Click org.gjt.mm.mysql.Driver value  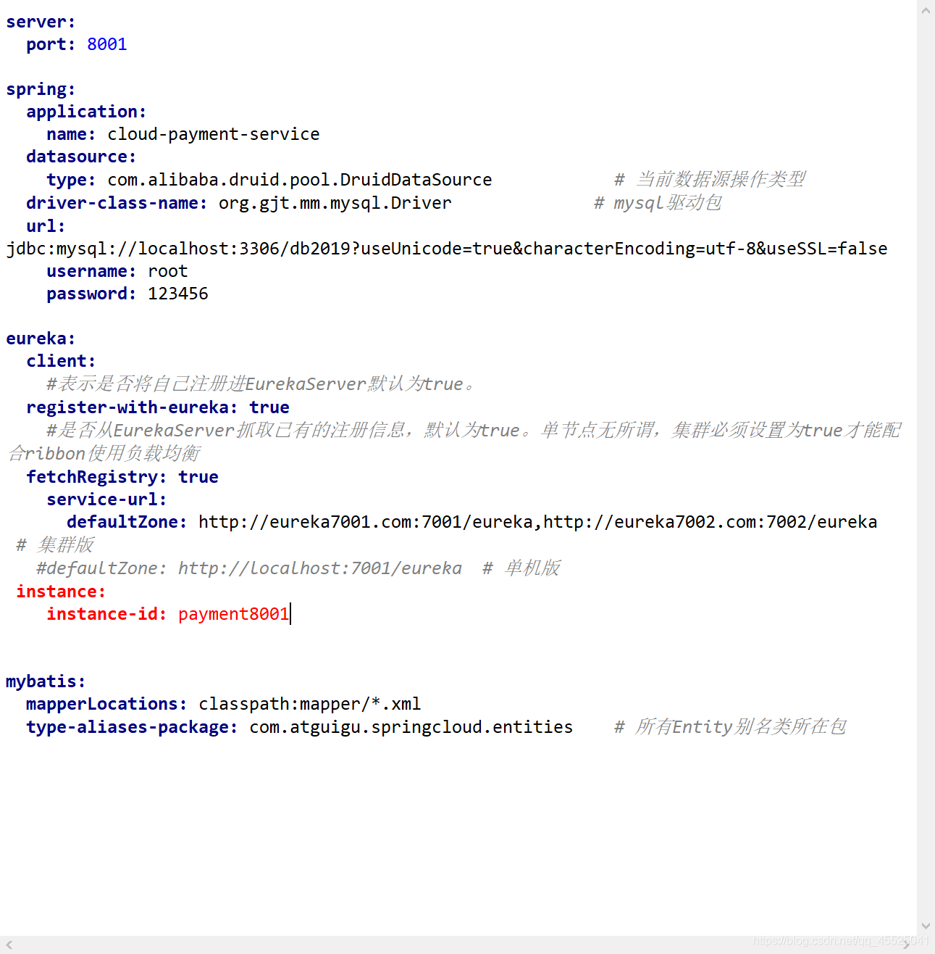click(x=335, y=203)
